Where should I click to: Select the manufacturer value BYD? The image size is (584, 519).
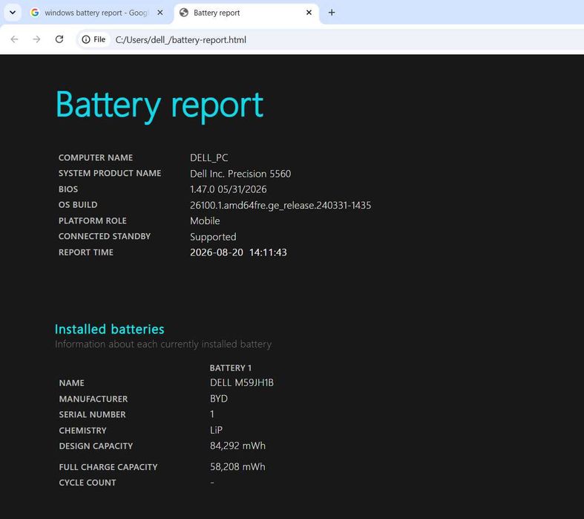coord(219,399)
